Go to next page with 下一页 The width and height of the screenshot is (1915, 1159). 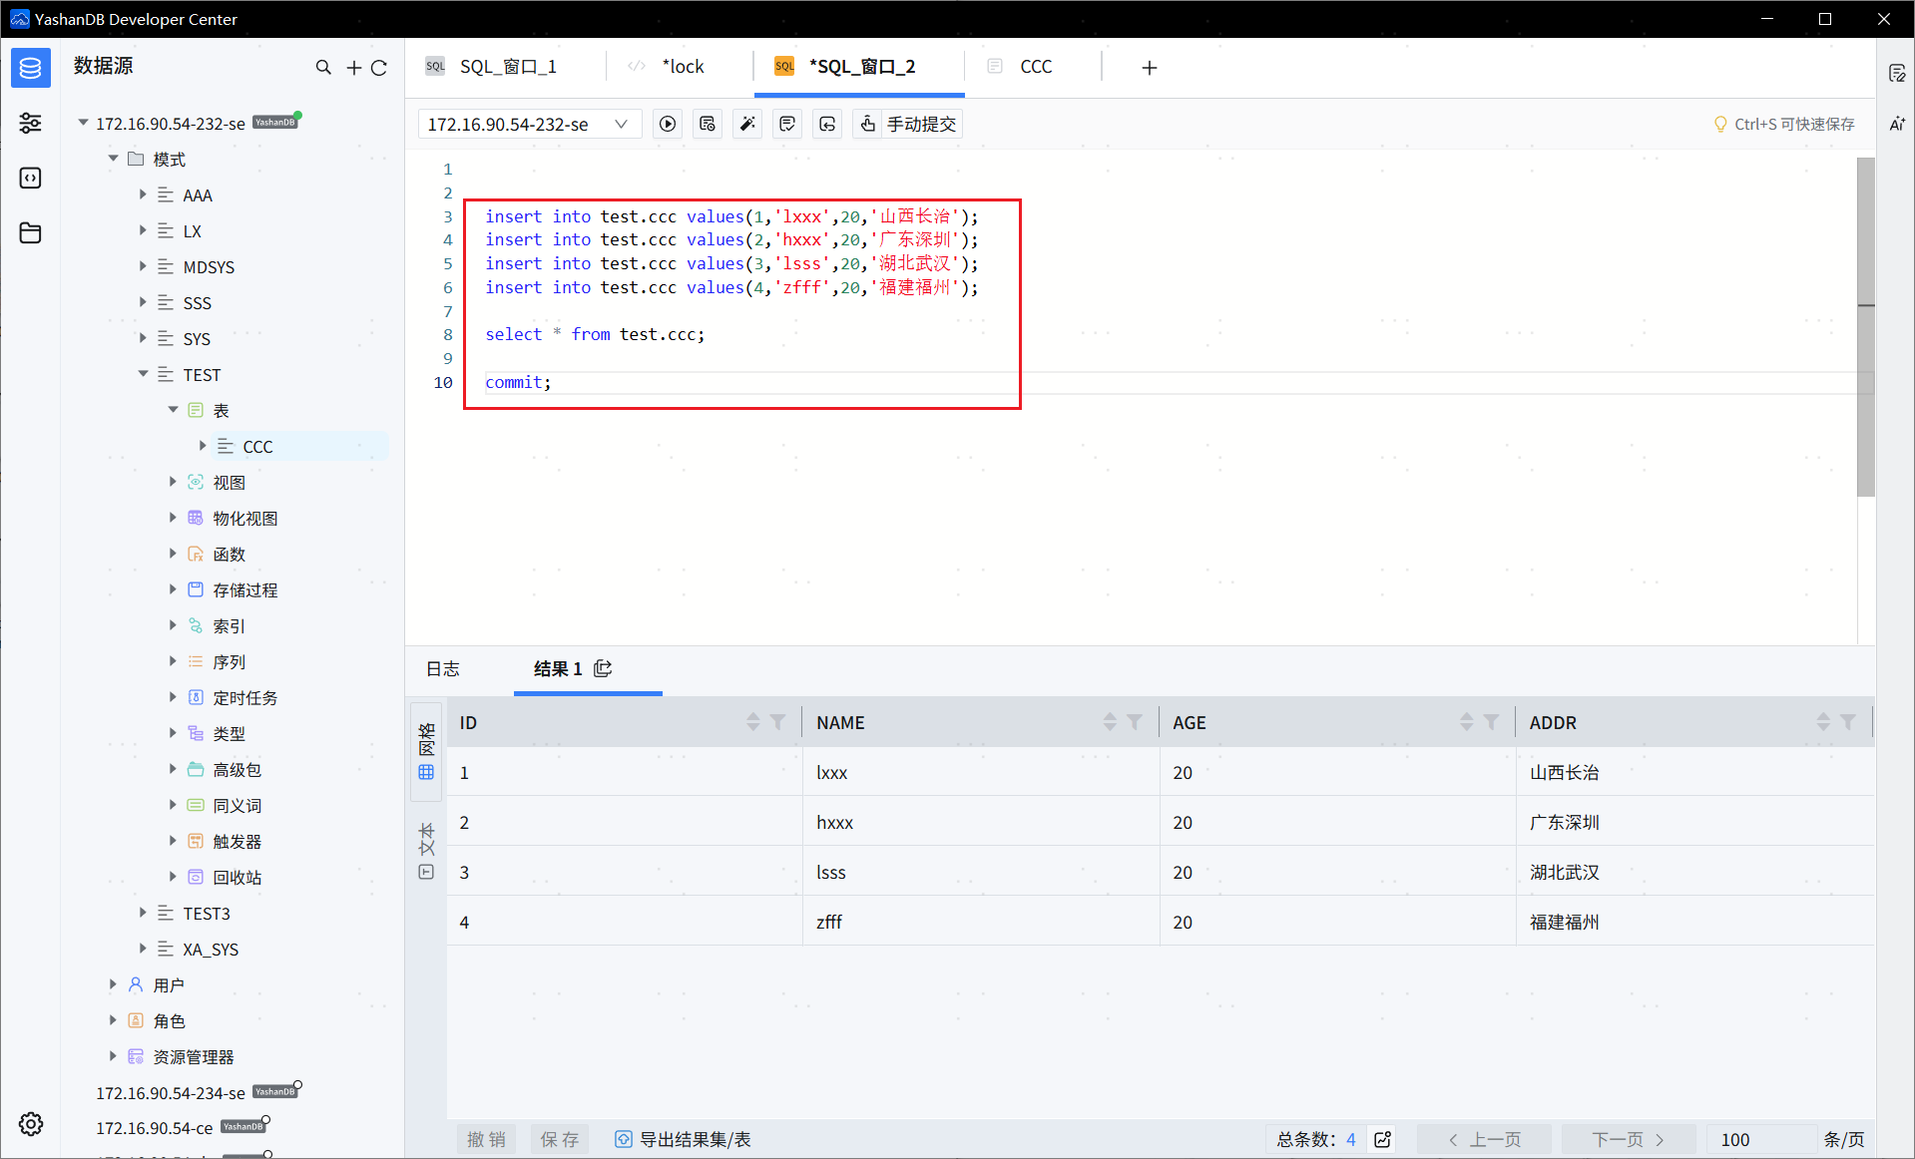point(1628,1139)
